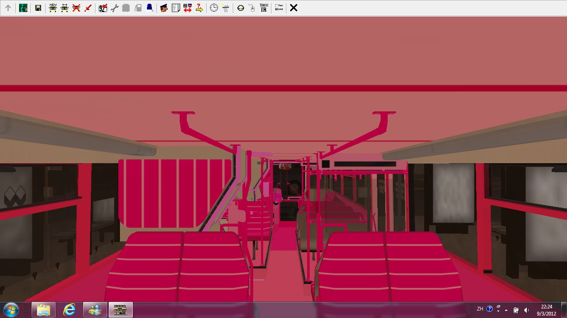The width and height of the screenshot is (567, 318).
Task: Open the map view icon
Action: (23, 8)
